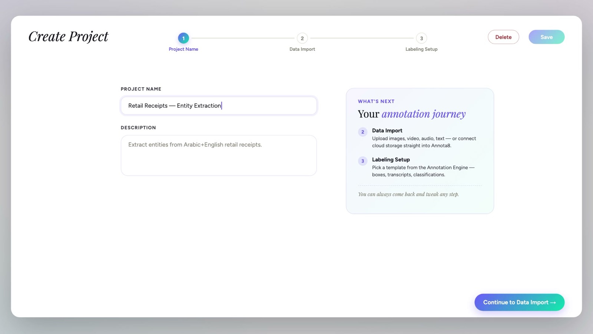The width and height of the screenshot is (593, 334).
Task: Click 'Your annotation journey' heading
Action: [412, 114]
